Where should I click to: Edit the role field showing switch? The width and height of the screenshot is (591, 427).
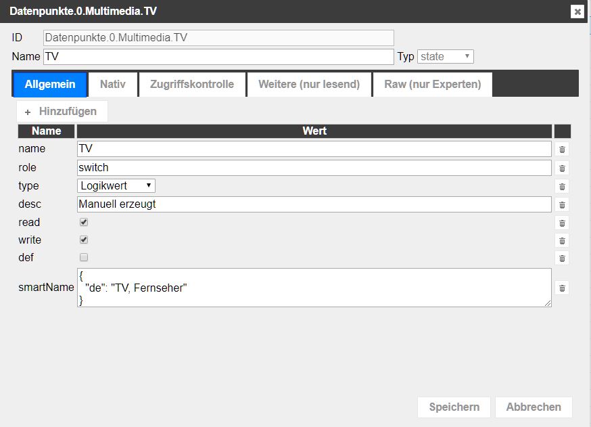[314, 167]
